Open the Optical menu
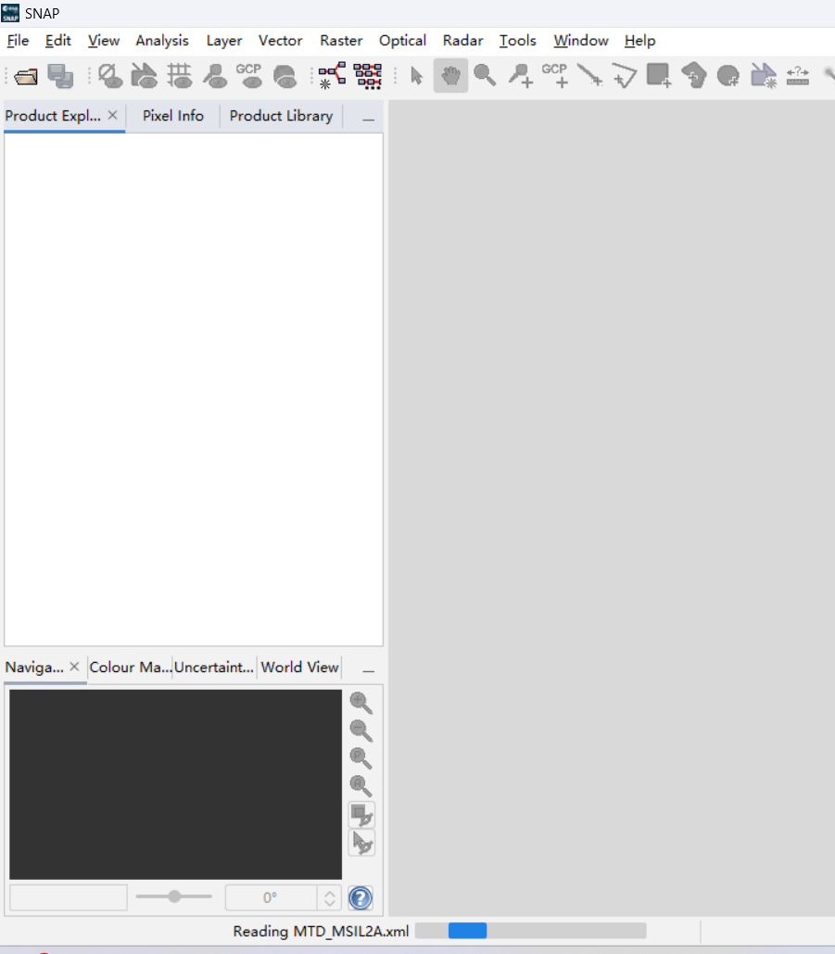The height and width of the screenshot is (954, 835). tap(402, 41)
